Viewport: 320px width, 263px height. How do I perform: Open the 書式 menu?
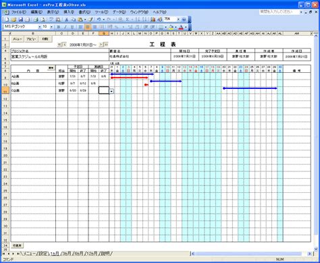(84, 12)
